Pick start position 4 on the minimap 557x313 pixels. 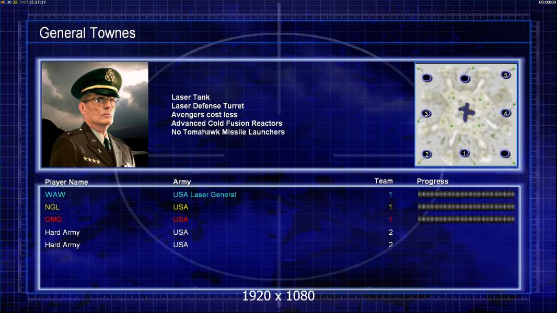click(x=505, y=113)
